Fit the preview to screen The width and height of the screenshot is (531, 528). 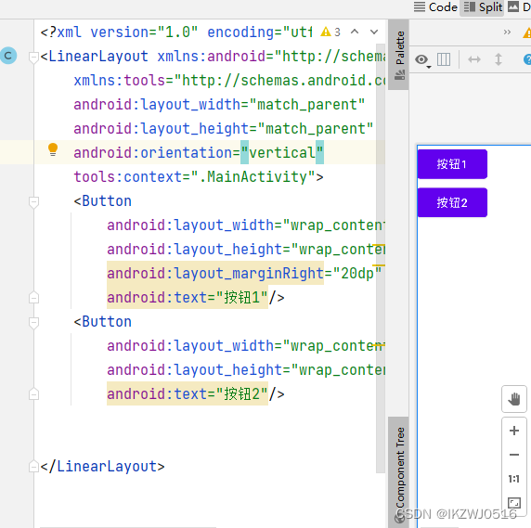click(x=514, y=503)
